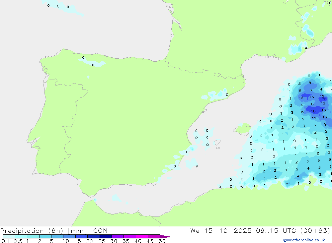Screen dimensions: 332x243
Task: Click the legend tick label '0.5'
Action: tap(18, 241)
